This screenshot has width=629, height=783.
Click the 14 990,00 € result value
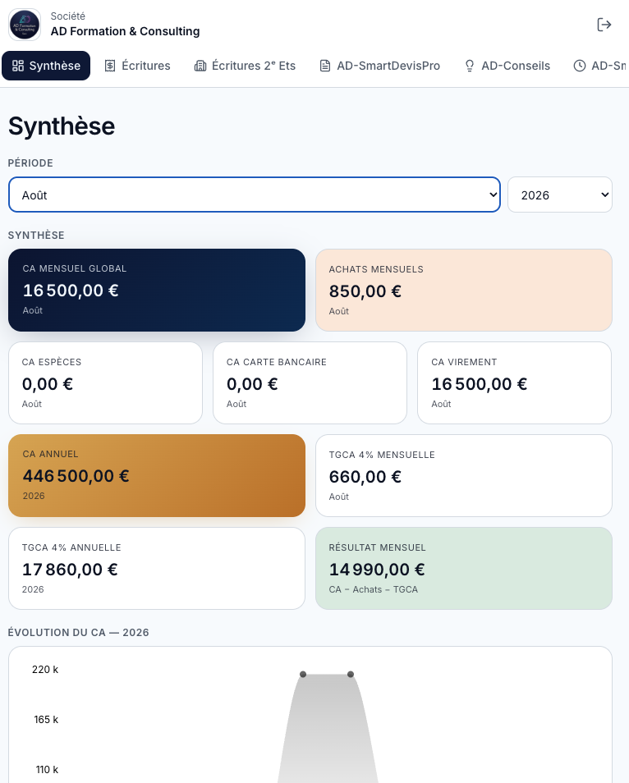pyautogui.click(x=377, y=570)
